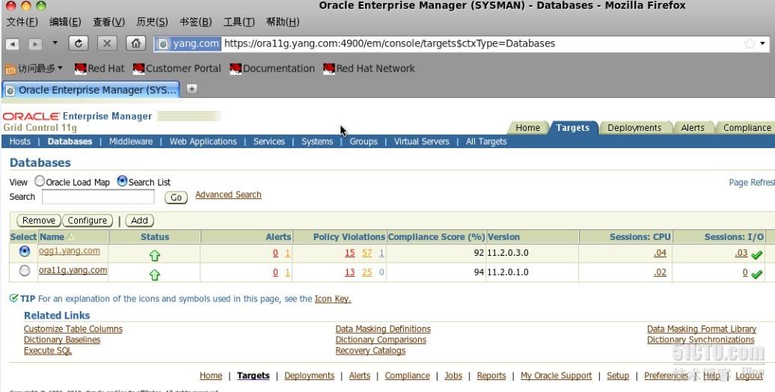Open Customize Table Columns link

pos(73,328)
